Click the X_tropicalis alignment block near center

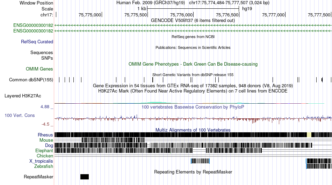(200, 161)
